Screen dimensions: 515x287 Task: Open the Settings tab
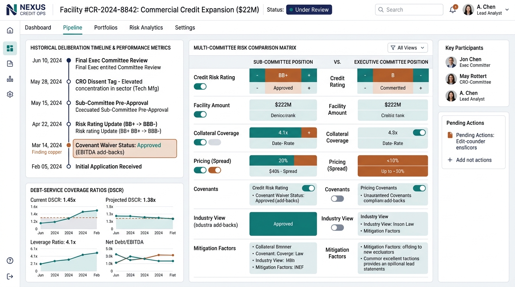click(x=185, y=28)
